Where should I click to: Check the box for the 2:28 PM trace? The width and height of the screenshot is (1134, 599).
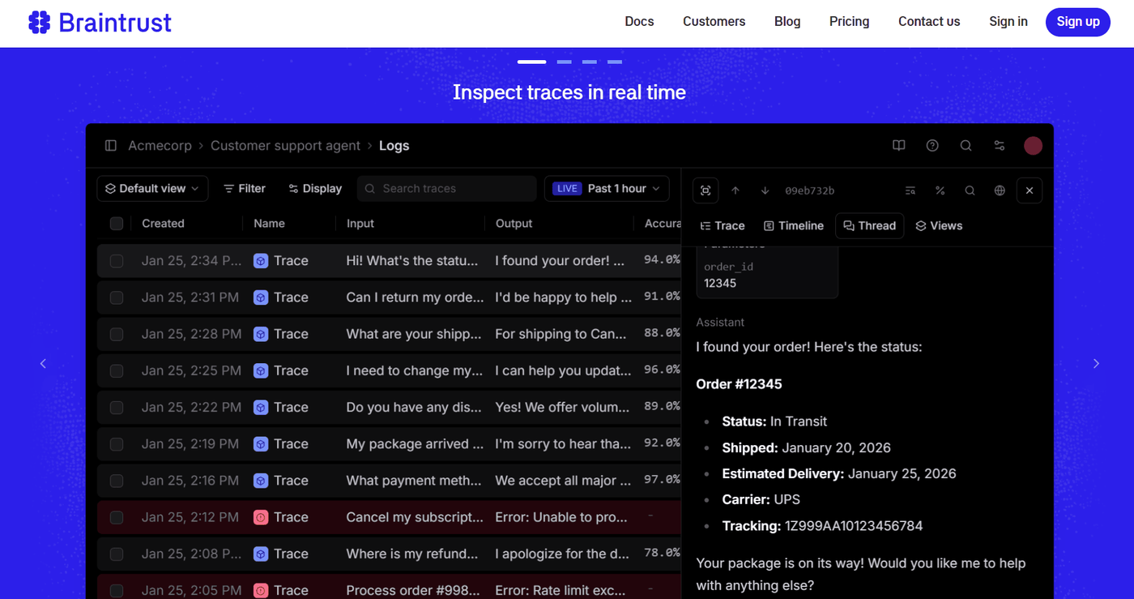[x=117, y=334]
